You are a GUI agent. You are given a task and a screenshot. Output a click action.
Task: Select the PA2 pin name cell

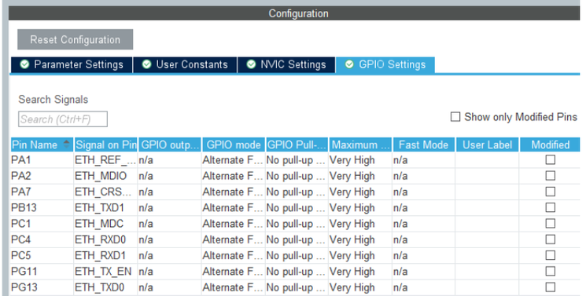coord(42,176)
